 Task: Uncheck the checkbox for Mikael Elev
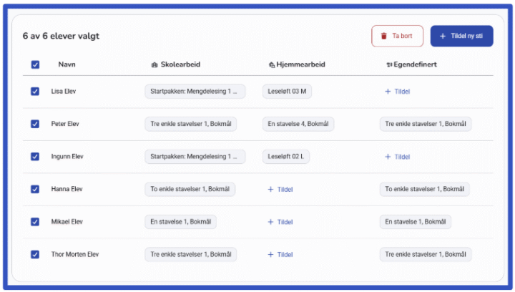pyautogui.click(x=35, y=222)
